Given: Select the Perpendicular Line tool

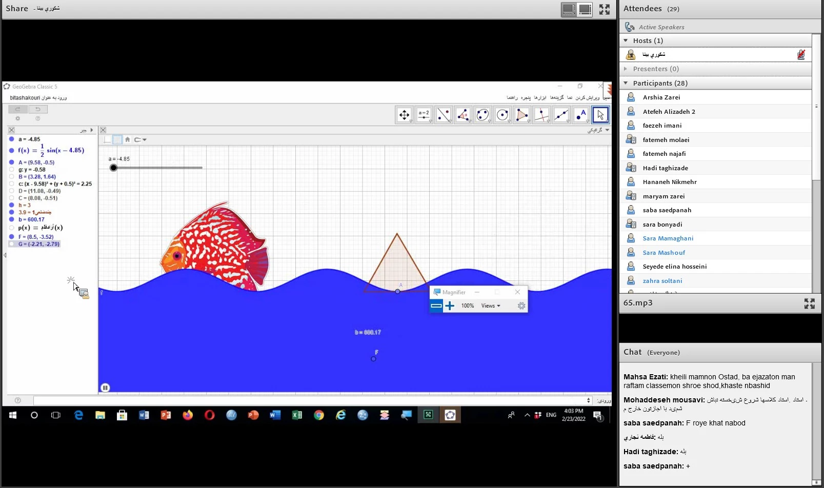Looking at the screenshot, I should (x=541, y=115).
